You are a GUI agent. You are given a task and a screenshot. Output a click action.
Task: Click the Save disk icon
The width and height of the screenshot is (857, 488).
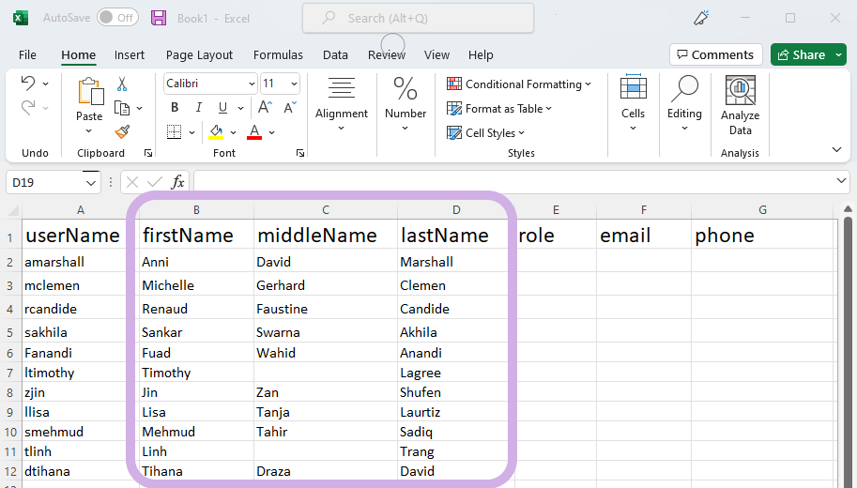(159, 18)
